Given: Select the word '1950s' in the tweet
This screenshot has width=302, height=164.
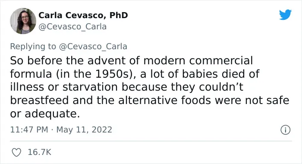Looking at the screenshot, I should [112, 74].
